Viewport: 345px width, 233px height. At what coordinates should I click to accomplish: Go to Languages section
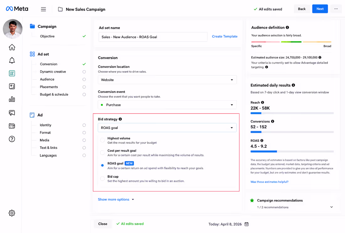(x=48, y=155)
